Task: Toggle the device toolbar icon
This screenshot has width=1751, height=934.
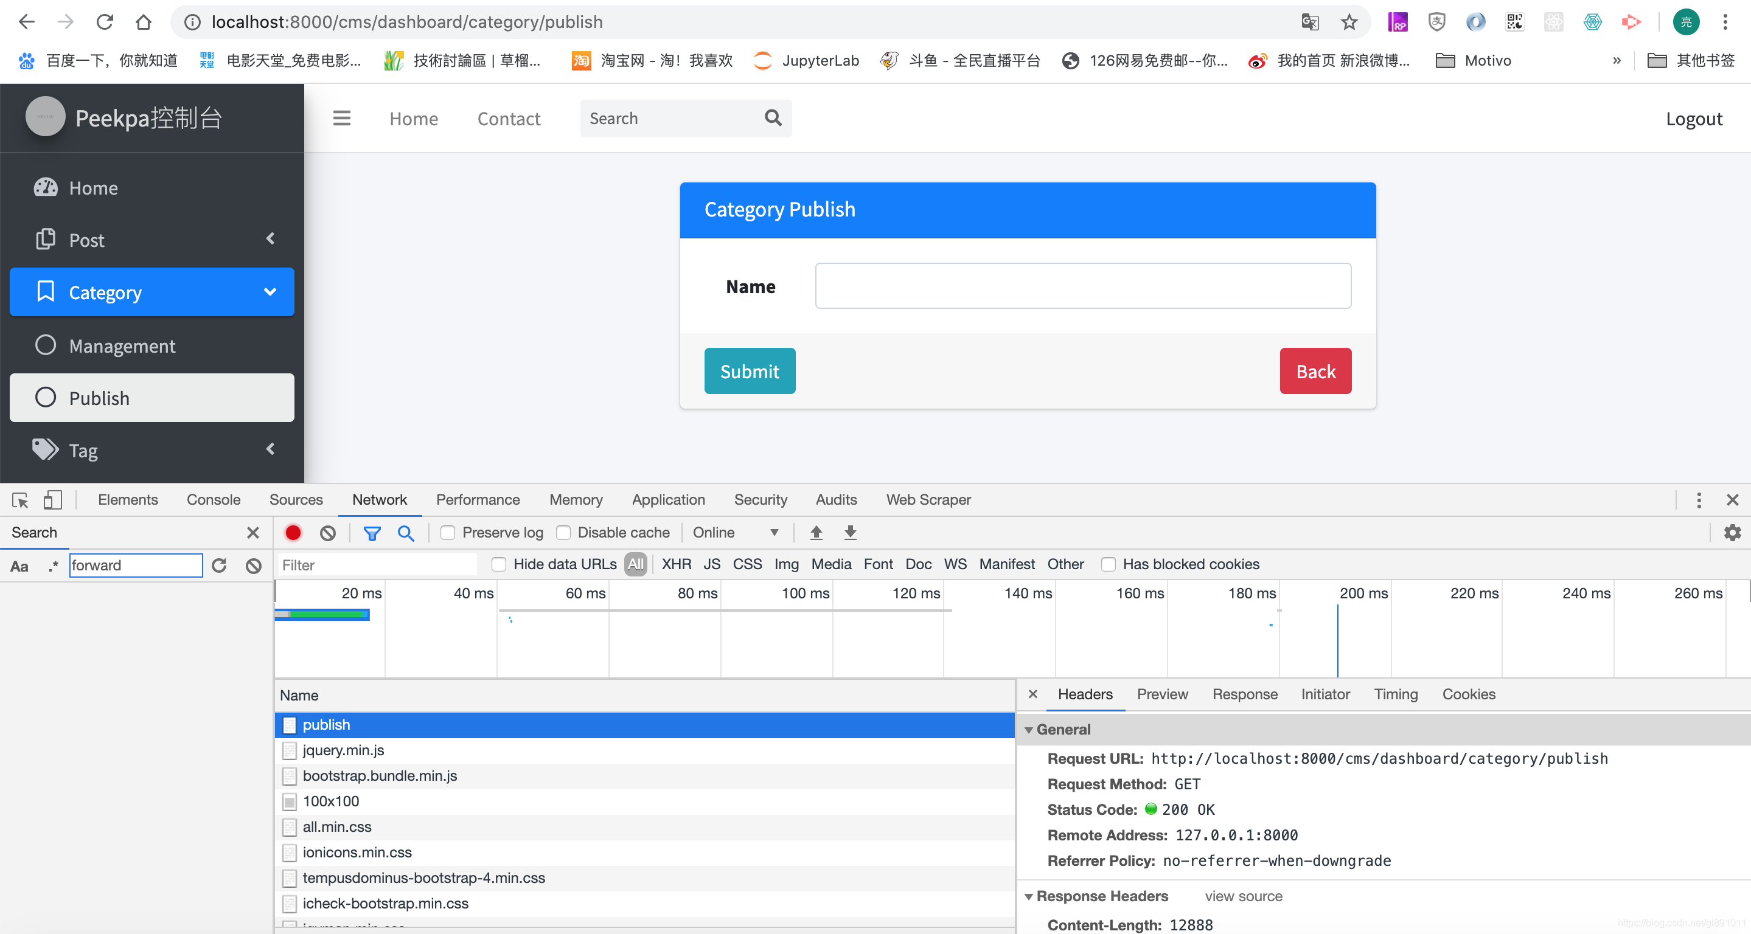Action: (x=52, y=500)
